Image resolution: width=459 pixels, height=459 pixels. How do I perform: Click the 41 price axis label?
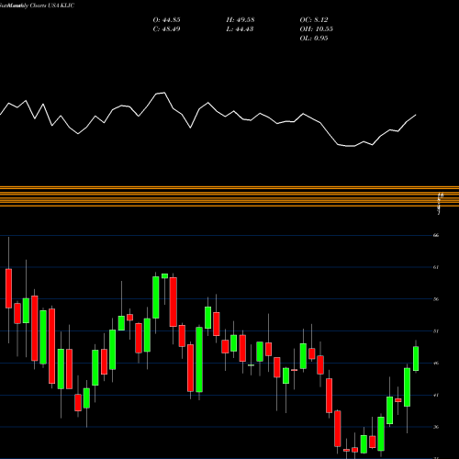point(436,395)
